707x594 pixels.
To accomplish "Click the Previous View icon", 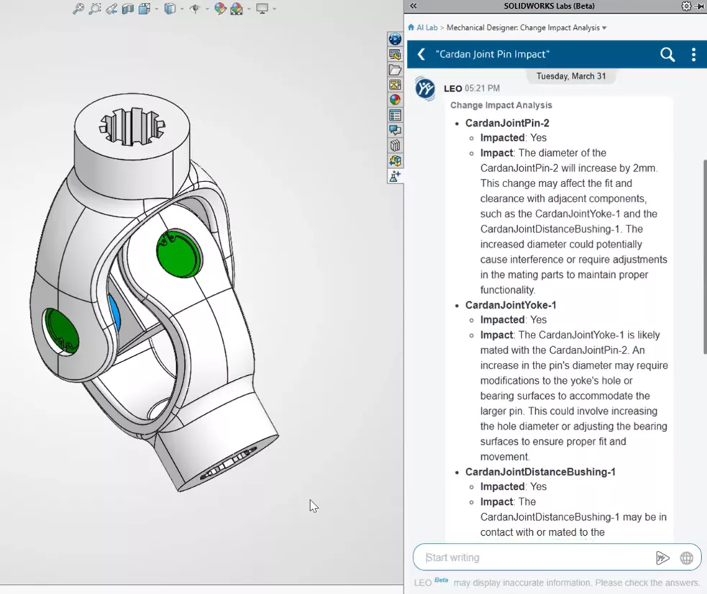I will click(x=111, y=9).
